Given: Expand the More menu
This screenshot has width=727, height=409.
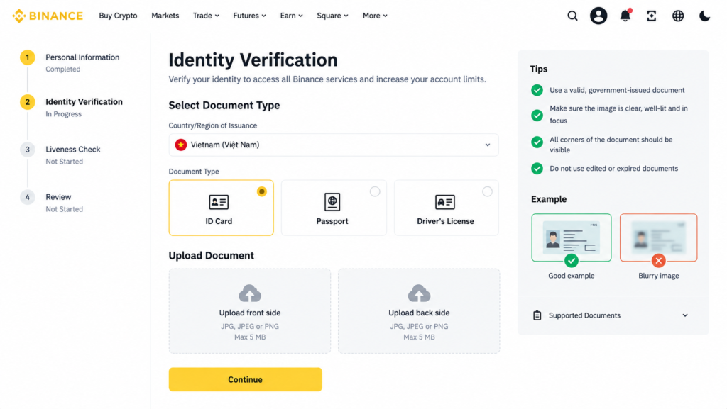Looking at the screenshot, I should (375, 16).
